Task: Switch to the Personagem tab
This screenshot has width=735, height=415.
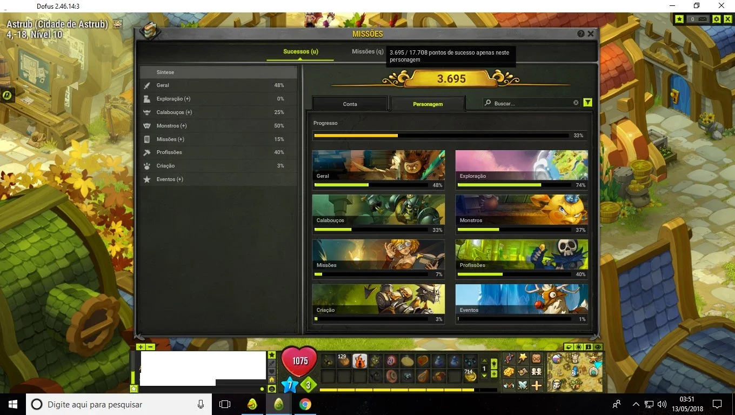Action: click(428, 104)
